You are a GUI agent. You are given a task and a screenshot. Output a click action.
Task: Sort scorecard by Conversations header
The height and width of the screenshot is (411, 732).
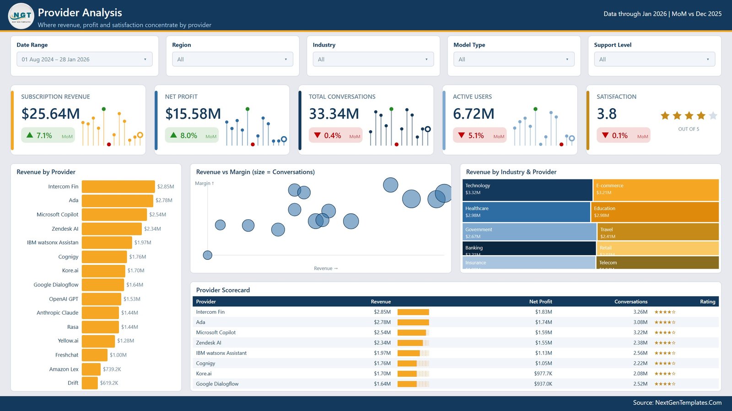coord(631,301)
